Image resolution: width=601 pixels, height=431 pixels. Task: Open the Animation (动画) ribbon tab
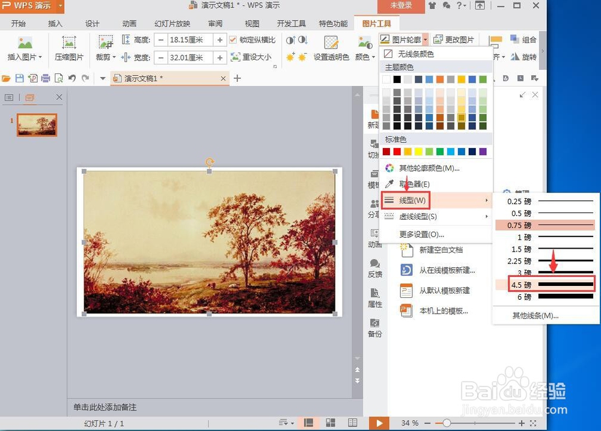coord(129,24)
